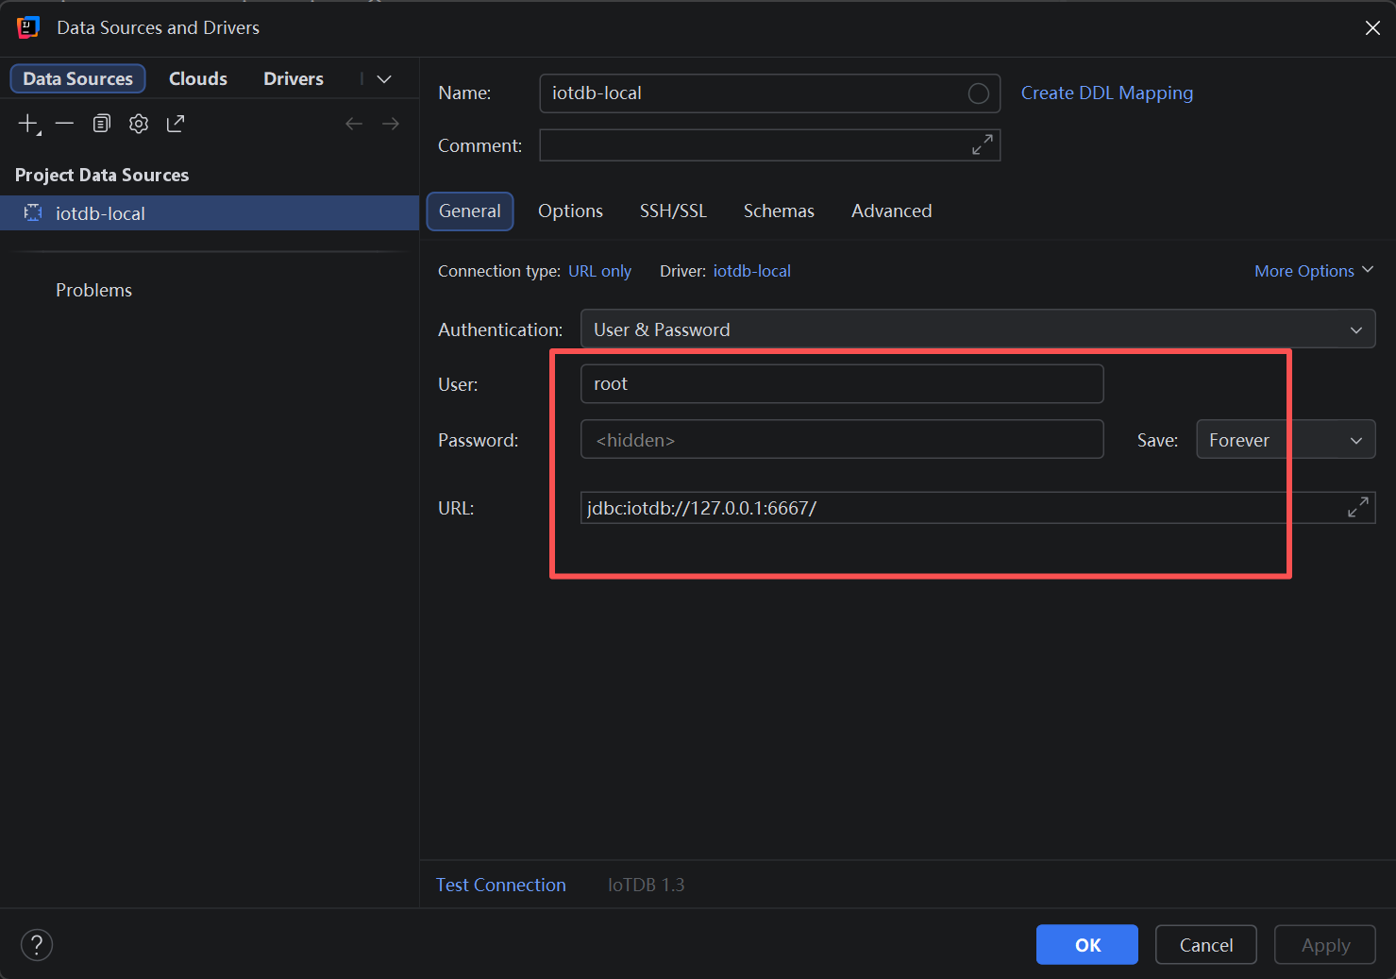
Task: Expand the hidden tabs chevron
Action: point(384,79)
